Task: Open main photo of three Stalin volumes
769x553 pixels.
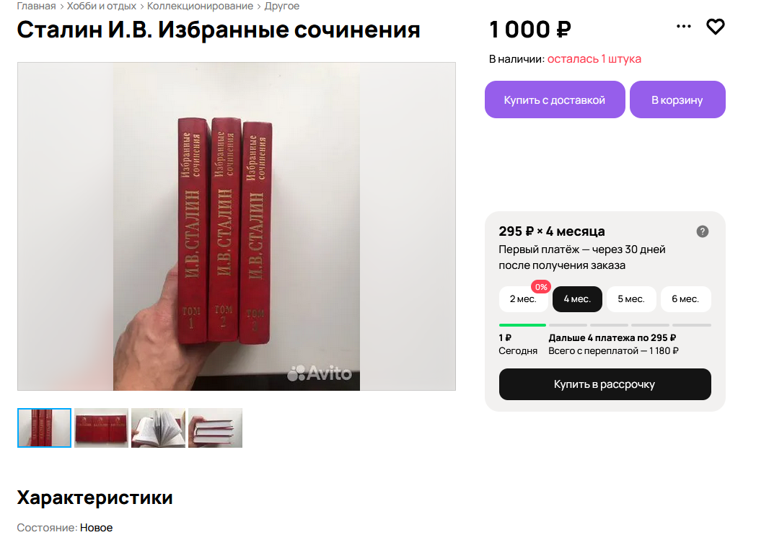Action: [237, 226]
